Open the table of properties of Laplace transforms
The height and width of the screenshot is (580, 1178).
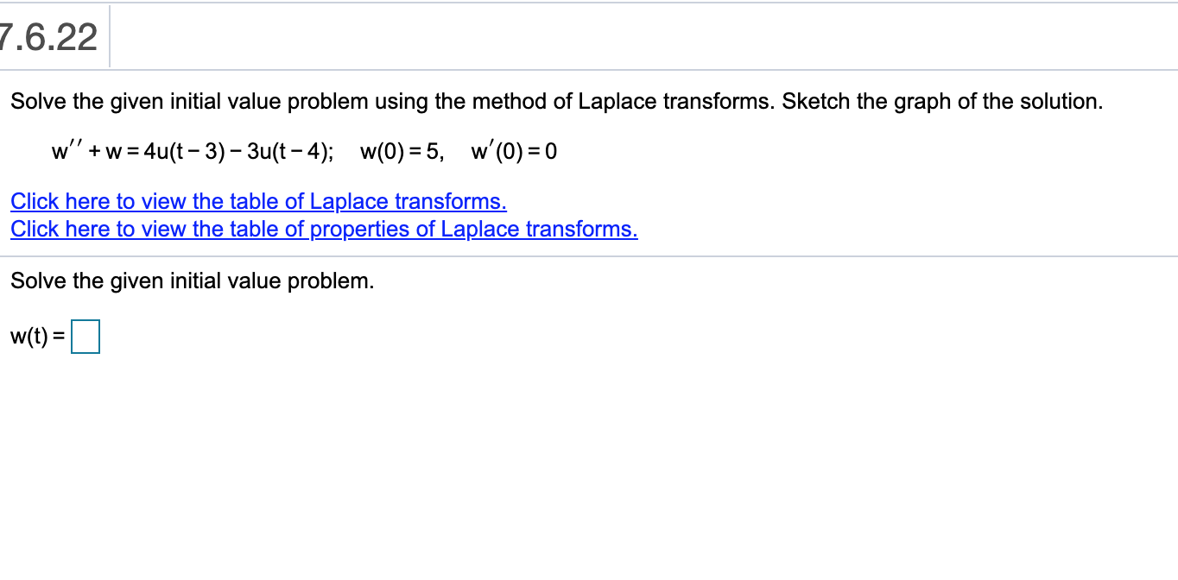pos(324,230)
